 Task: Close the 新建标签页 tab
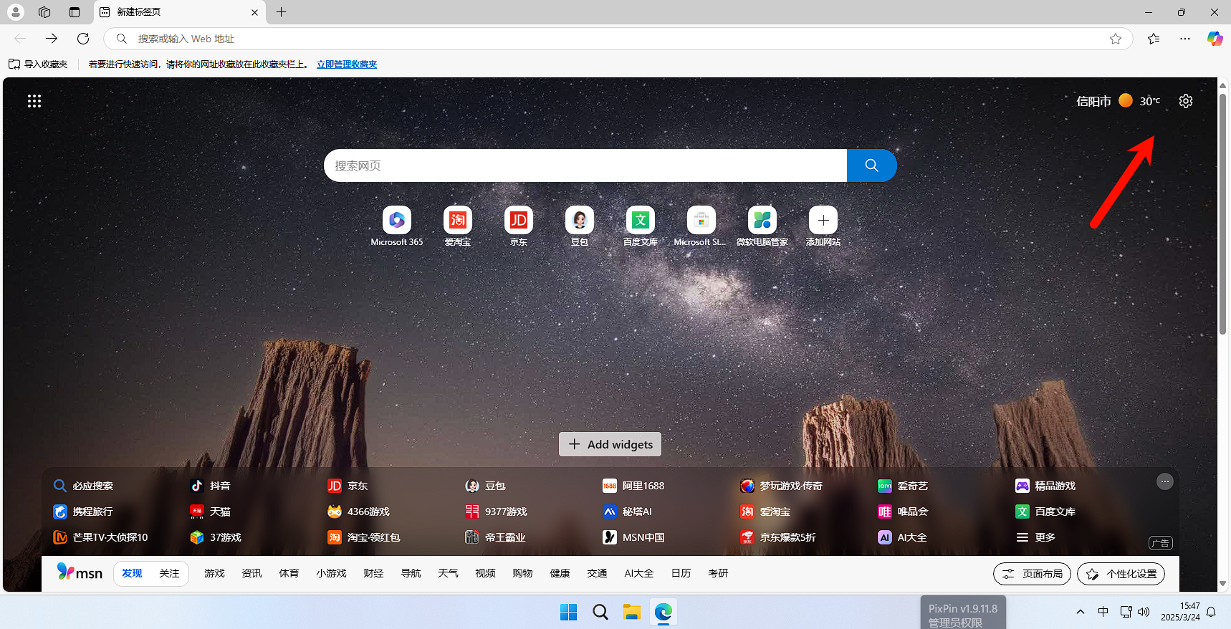[254, 12]
